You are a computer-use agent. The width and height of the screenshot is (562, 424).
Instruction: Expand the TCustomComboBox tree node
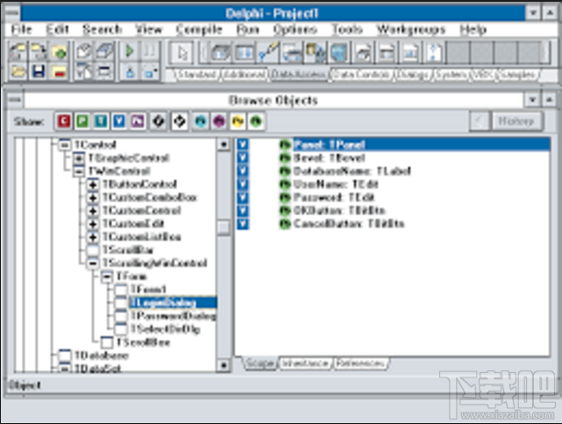pyautogui.click(x=93, y=198)
